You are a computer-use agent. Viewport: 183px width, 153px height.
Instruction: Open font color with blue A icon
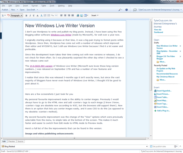(x=41, y=16)
